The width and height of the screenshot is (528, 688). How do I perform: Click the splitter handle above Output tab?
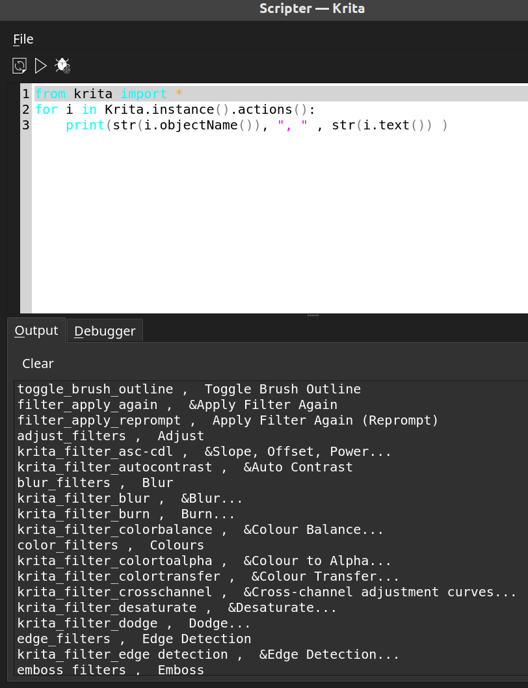pyautogui.click(x=313, y=315)
